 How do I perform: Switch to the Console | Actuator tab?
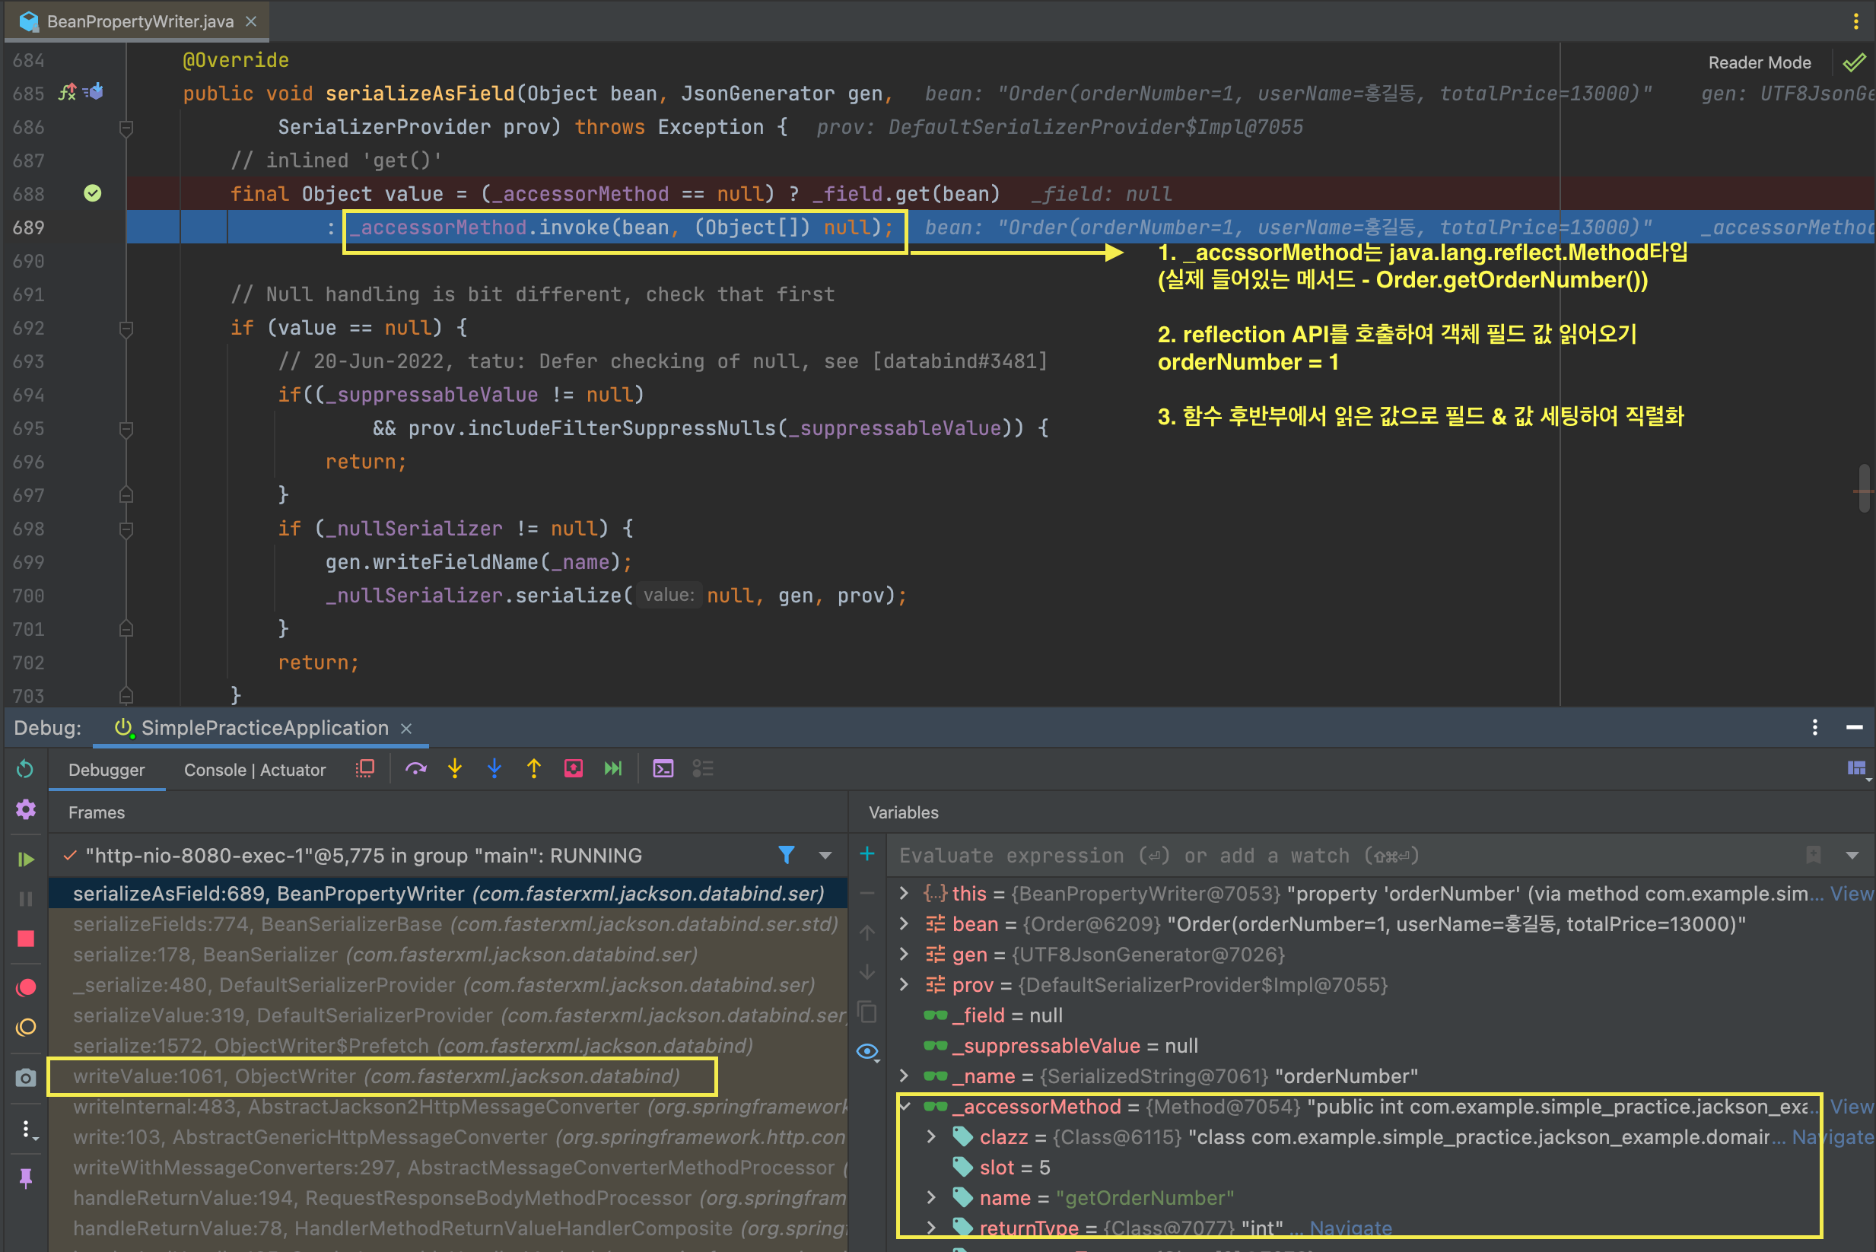pyautogui.click(x=255, y=770)
